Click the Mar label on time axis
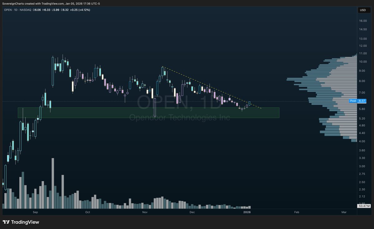The height and width of the screenshot is (229, 374). (344, 212)
